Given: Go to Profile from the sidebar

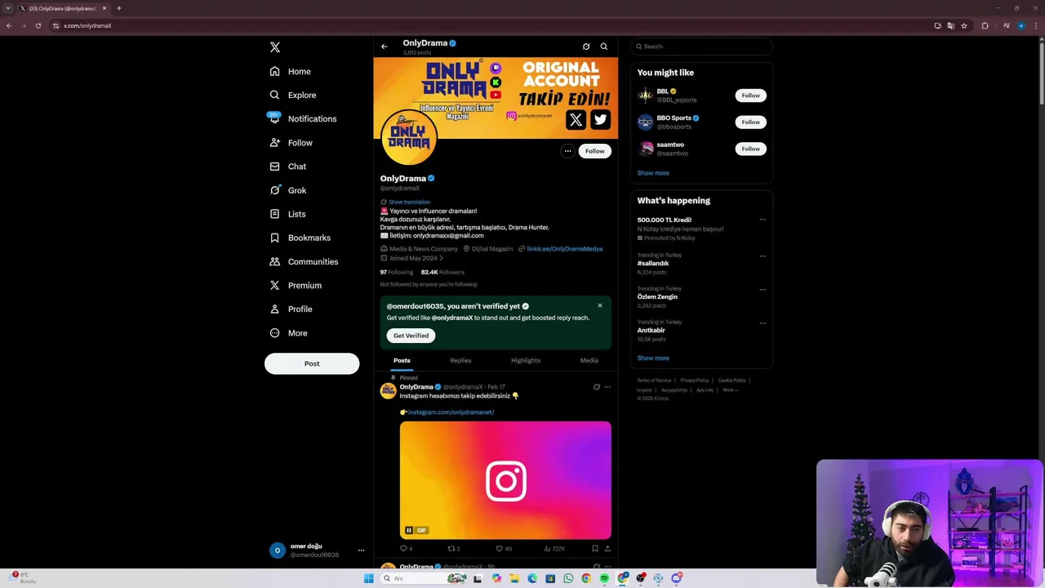Looking at the screenshot, I should 291,309.
